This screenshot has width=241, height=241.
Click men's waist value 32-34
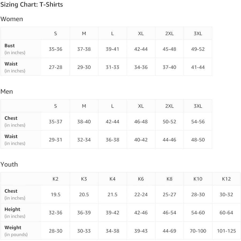(84, 140)
